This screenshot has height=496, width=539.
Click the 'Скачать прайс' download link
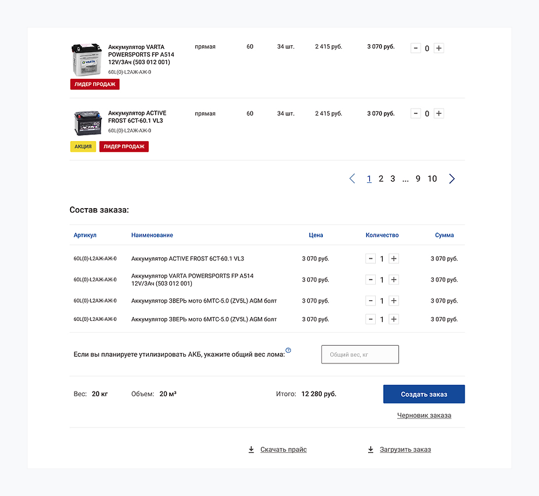(x=283, y=450)
